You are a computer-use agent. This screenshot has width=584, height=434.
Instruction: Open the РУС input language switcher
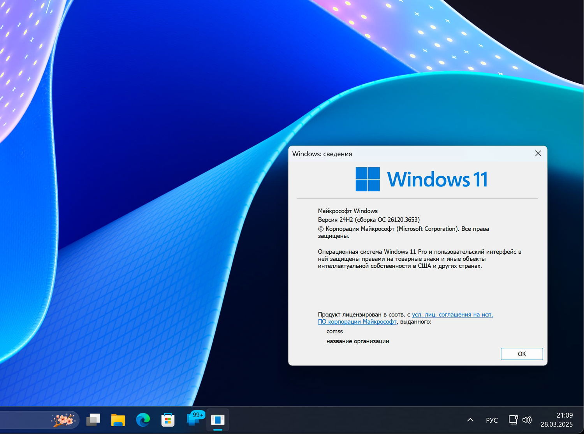(x=491, y=420)
